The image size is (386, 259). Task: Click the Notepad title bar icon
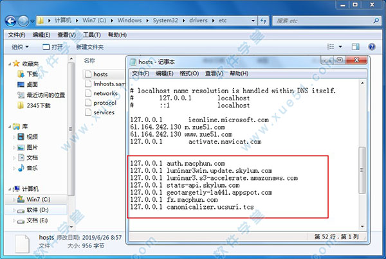pyautogui.click(x=133, y=62)
